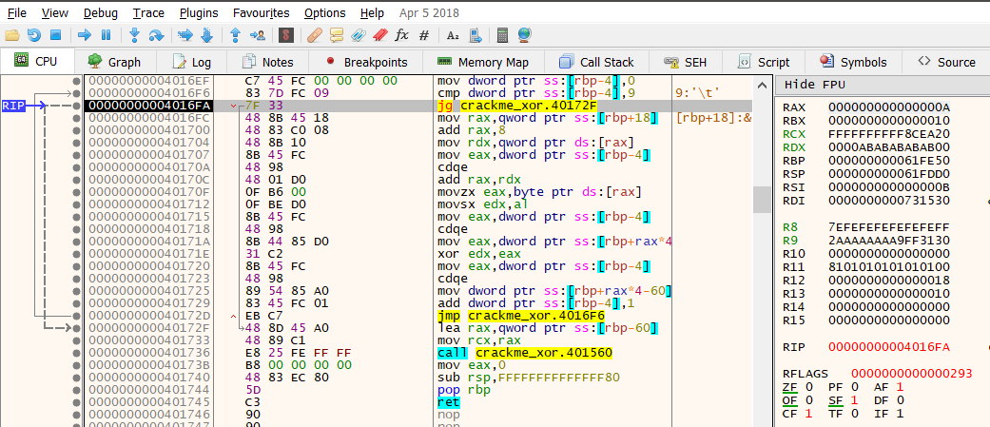The width and height of the screenshot is (990, 427).
Task: Restart the debugged program
Action: [34, 35]
